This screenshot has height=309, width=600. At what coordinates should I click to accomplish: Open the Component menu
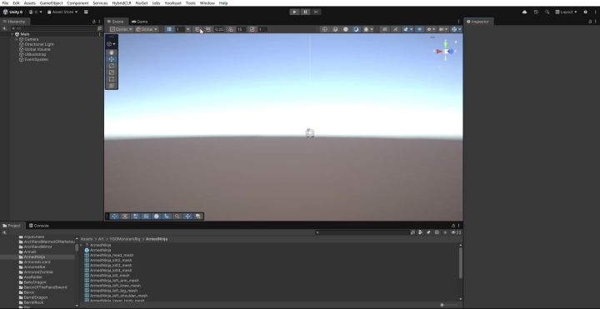point(77,3)
